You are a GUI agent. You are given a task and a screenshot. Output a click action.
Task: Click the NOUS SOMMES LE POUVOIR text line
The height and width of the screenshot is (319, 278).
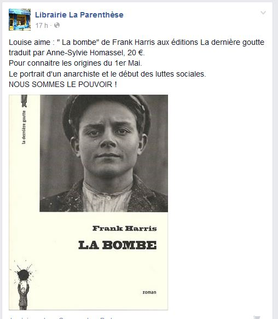pos(63,84)
